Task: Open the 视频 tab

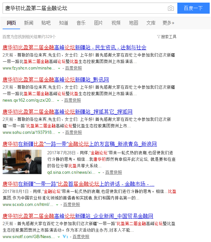Action: click(x=116, y=23)
